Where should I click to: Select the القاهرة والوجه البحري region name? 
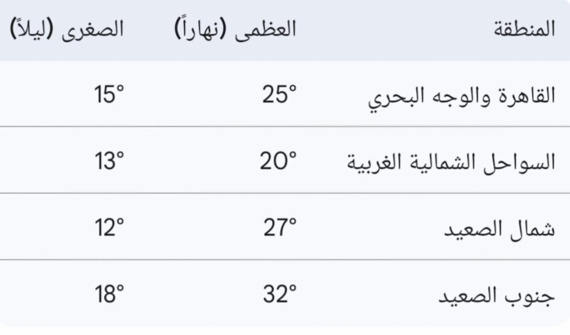click(461, 96)
